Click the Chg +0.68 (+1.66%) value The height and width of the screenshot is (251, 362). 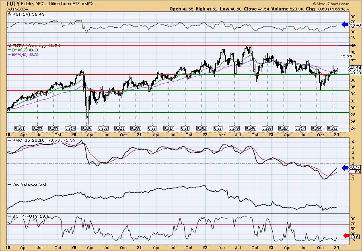click(326, 9)
